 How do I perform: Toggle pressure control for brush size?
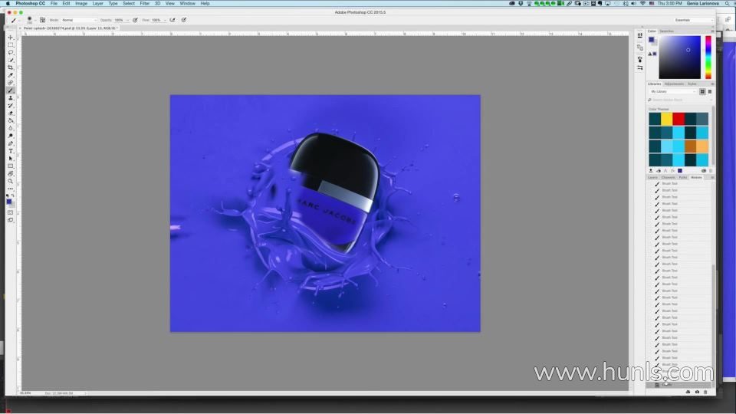(x=184, y=20)
